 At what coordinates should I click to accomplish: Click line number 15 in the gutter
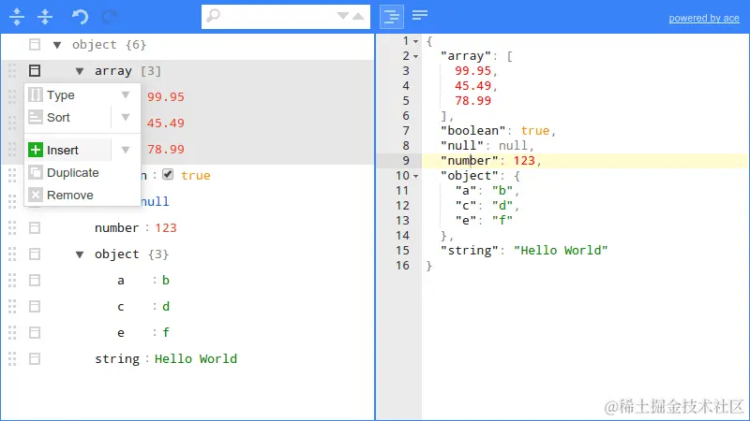(x=402, y=251)
